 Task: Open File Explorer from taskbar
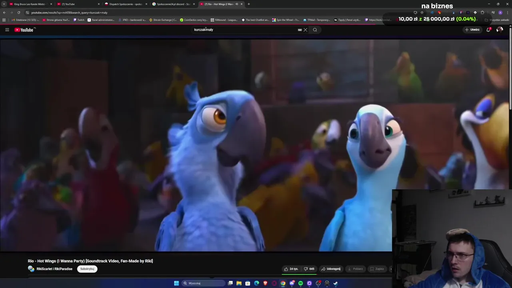[239, 283]
